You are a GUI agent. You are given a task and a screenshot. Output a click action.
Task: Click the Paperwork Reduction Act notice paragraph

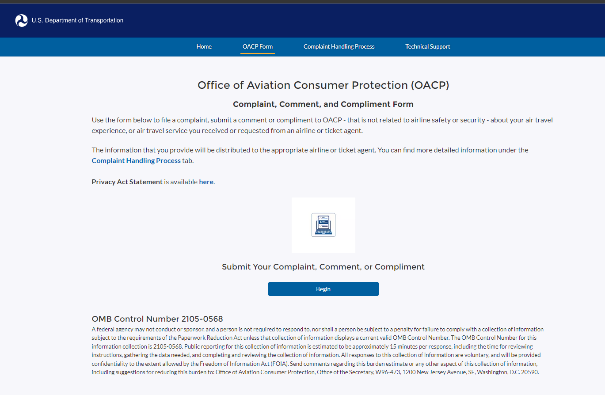[316, 351]
